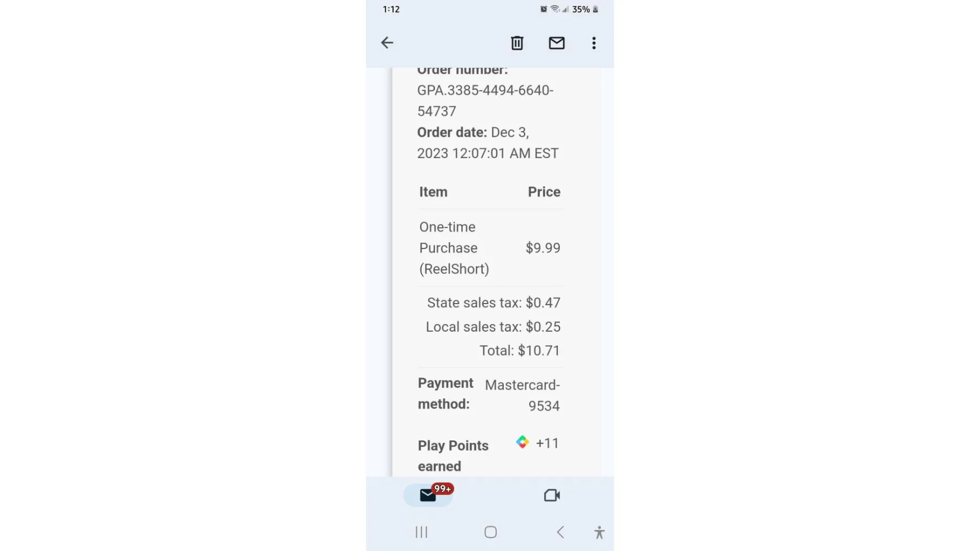Tap the State sales tax line
This screenshot has width=980, height=551.
493,302
